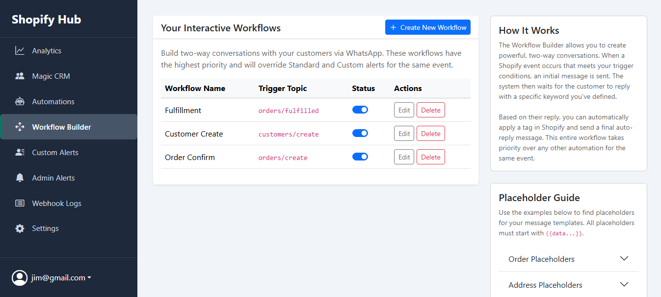
Task: Expand the Order Placeholders section
Action: [x=569, y=259]
